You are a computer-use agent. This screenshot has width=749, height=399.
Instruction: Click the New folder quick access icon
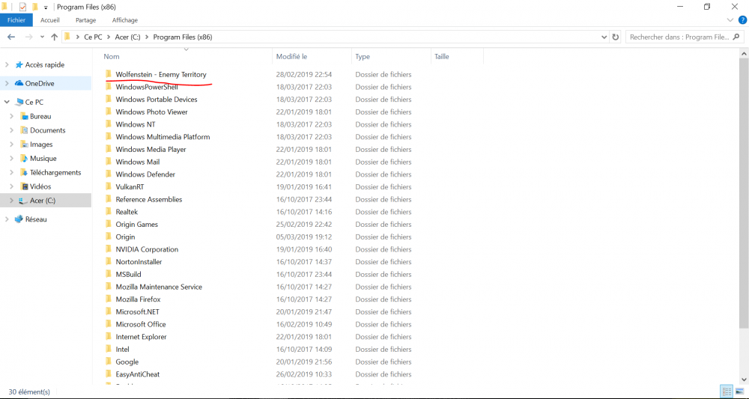[35, 7]
